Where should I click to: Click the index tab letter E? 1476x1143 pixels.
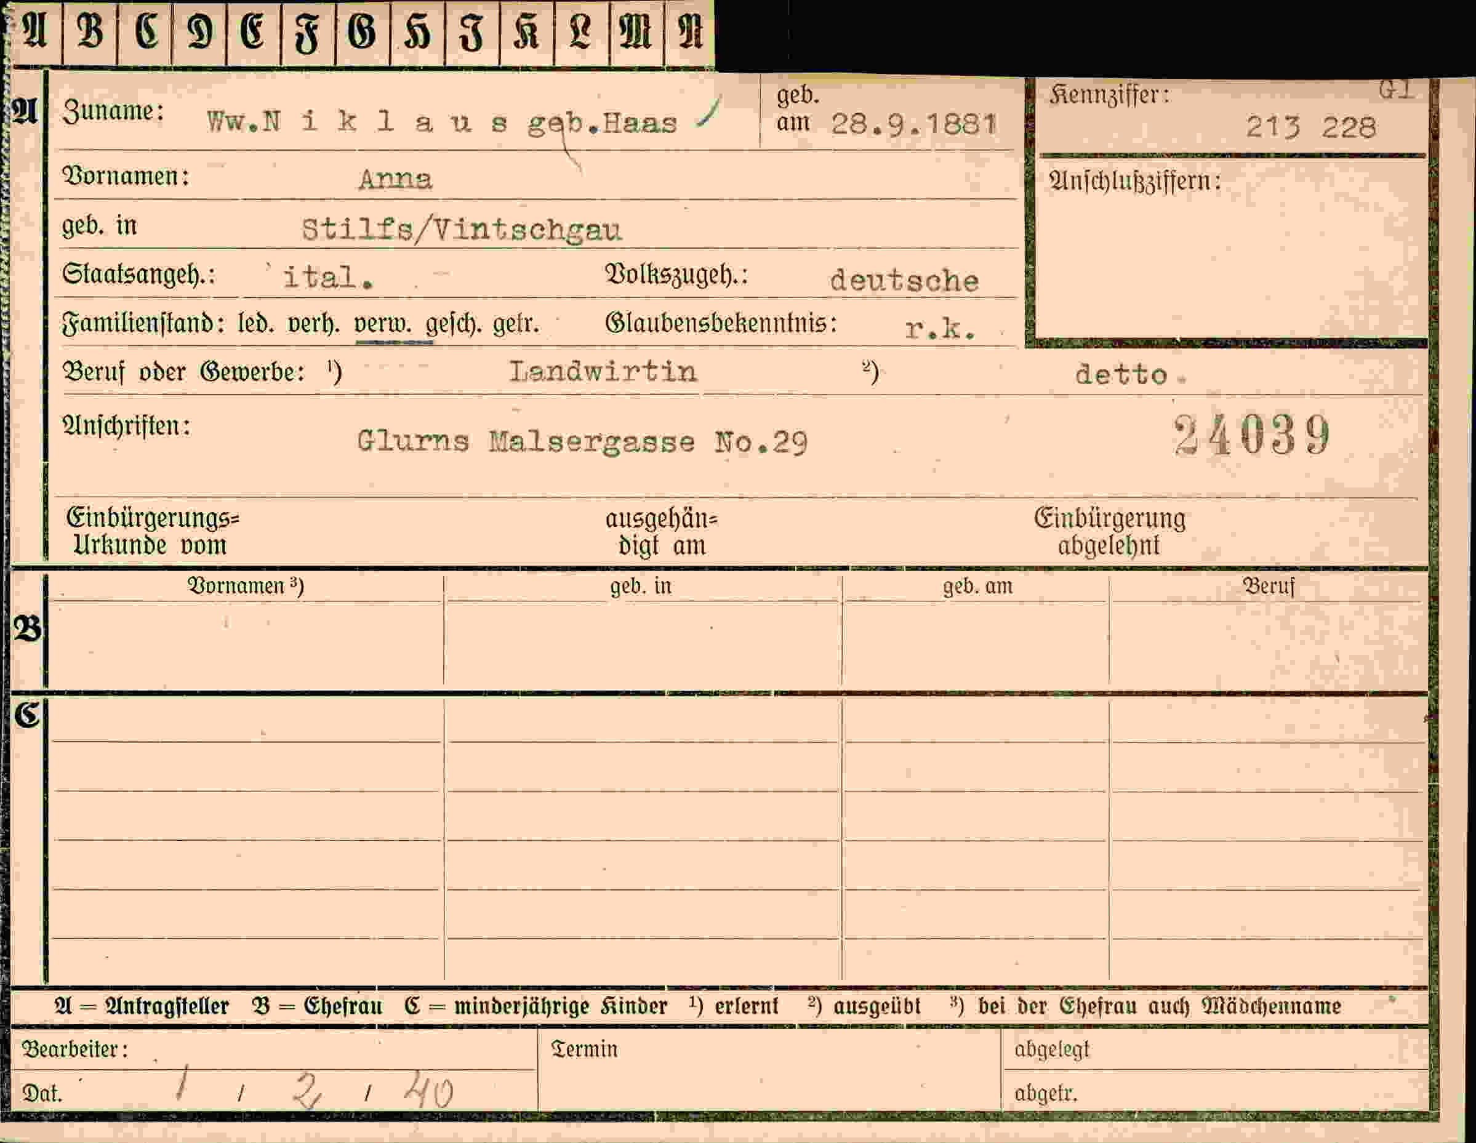point(254,32)
